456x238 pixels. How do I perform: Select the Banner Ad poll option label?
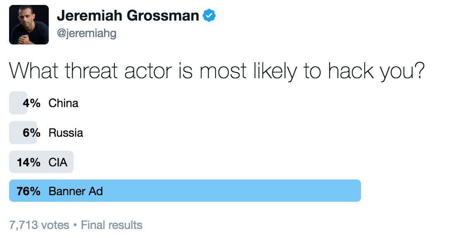click(76, 191)
